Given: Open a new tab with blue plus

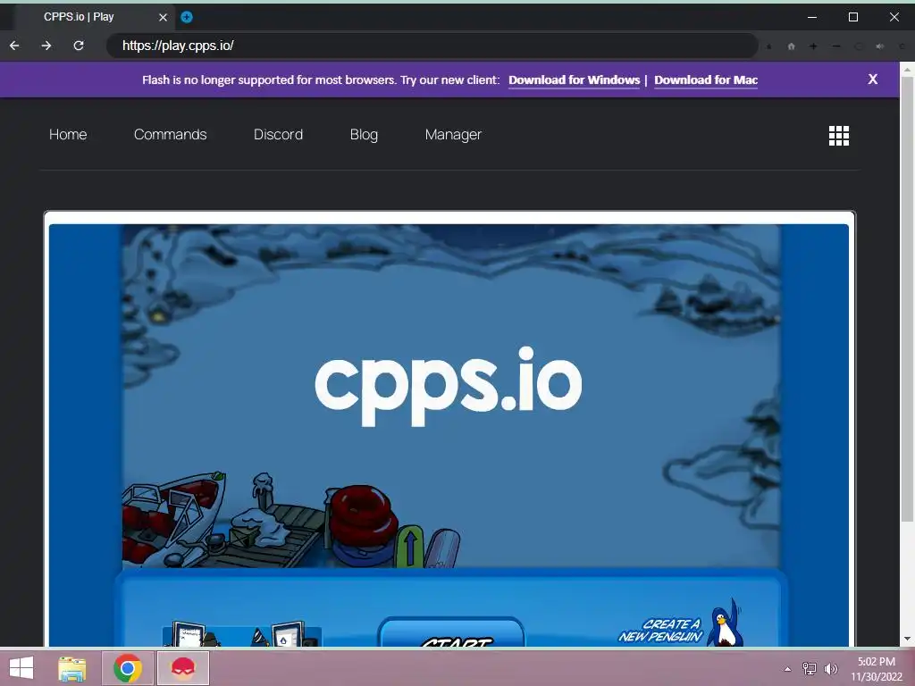Looking at the screenshot, I should tap(187, 17).
